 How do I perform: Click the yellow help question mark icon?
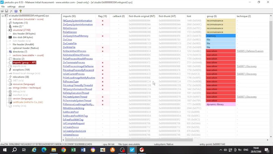(20, 11)
